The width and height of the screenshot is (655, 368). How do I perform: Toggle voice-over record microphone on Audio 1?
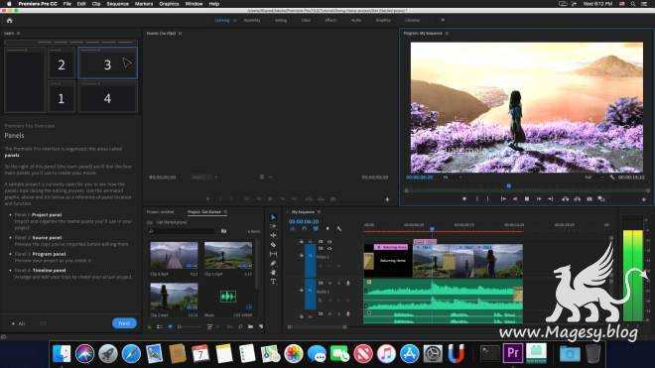348,284
